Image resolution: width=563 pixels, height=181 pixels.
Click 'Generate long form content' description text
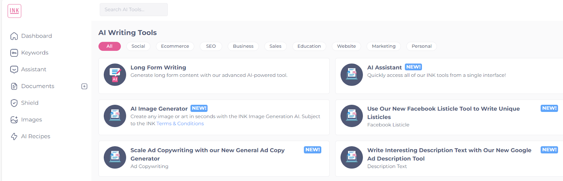click(x=209, y=75)
